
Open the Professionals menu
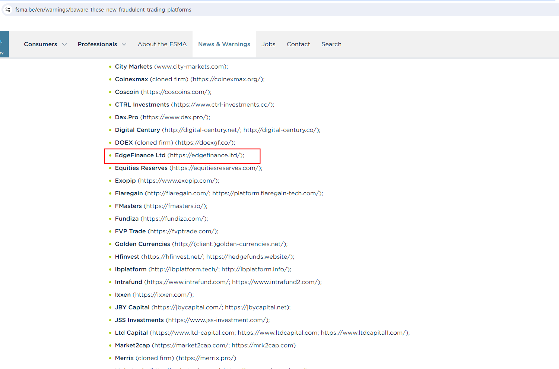97,44
